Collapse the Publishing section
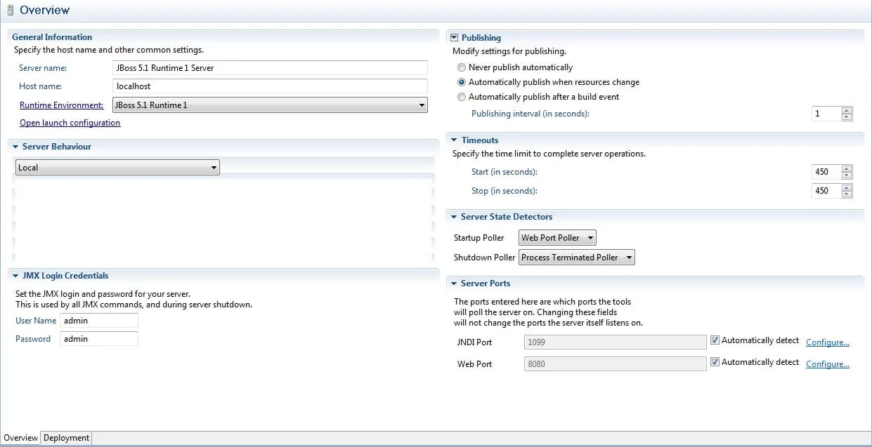The height and width of the screenshot is (447, 872). pos(454,38)
